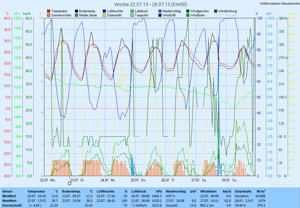
Task: Click the circular marker below the time axis
Action: 70,183
